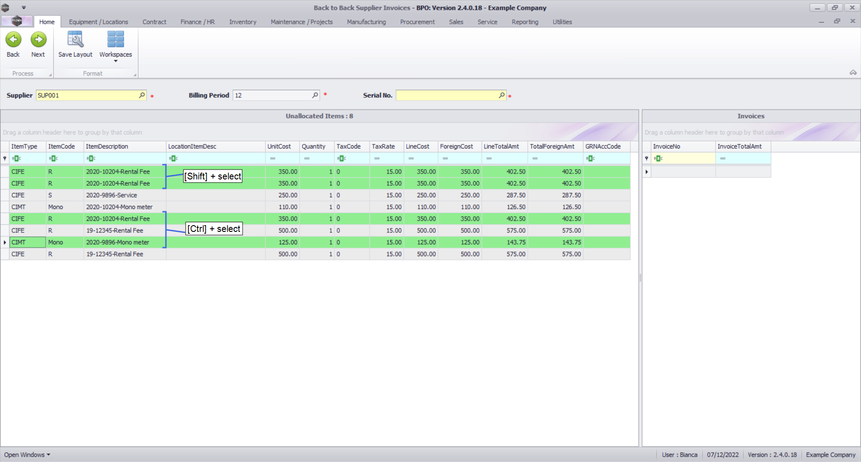The width and height of the screenshot is (861, 462).
Task: Click the green Back arrow icon
Action: pos(13,40)
